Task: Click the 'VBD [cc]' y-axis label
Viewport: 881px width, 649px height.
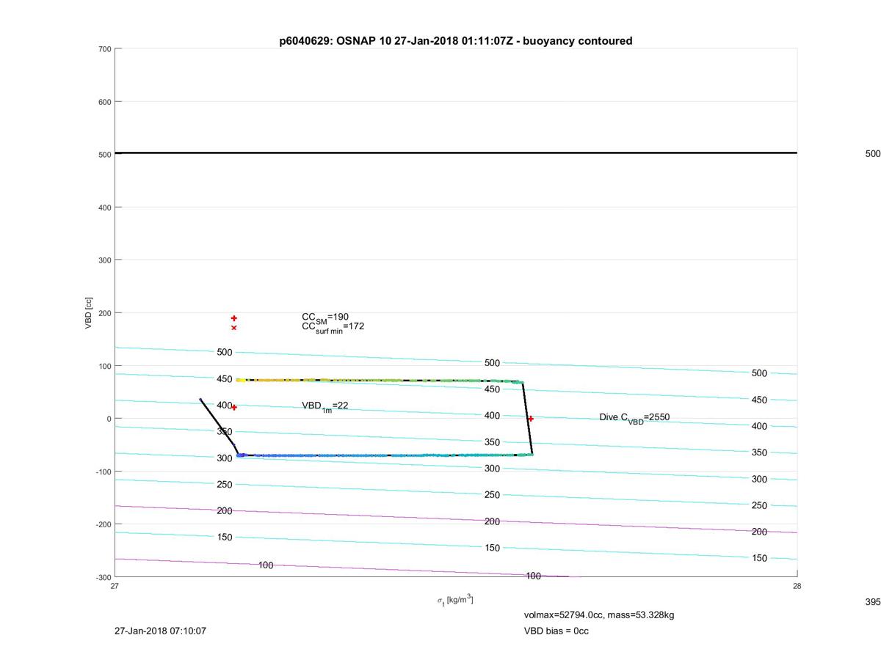Action: tap(89, 312)
